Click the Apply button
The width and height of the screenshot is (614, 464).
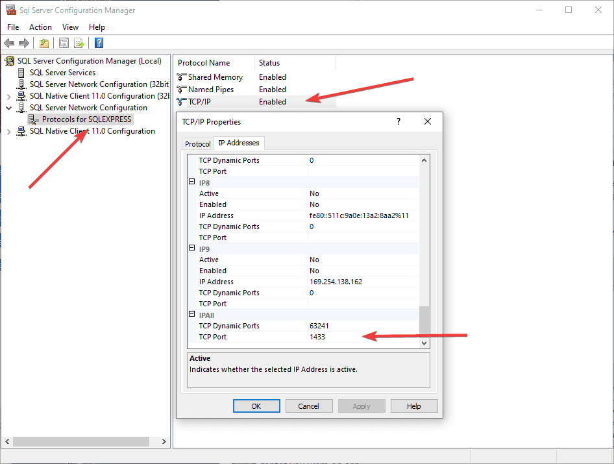pos(362,406)
